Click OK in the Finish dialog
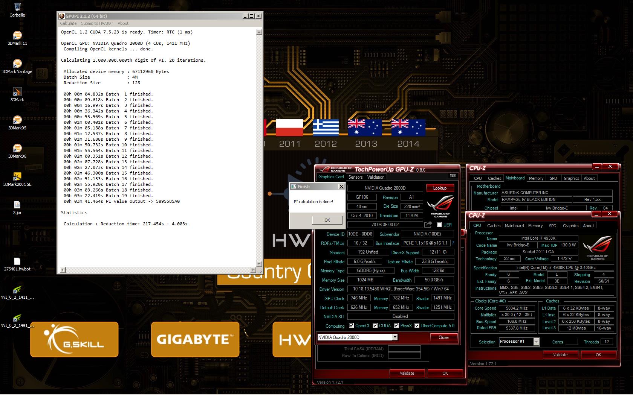Image resolution: width=633 pixels, height=395 pixels. (327, 220)
